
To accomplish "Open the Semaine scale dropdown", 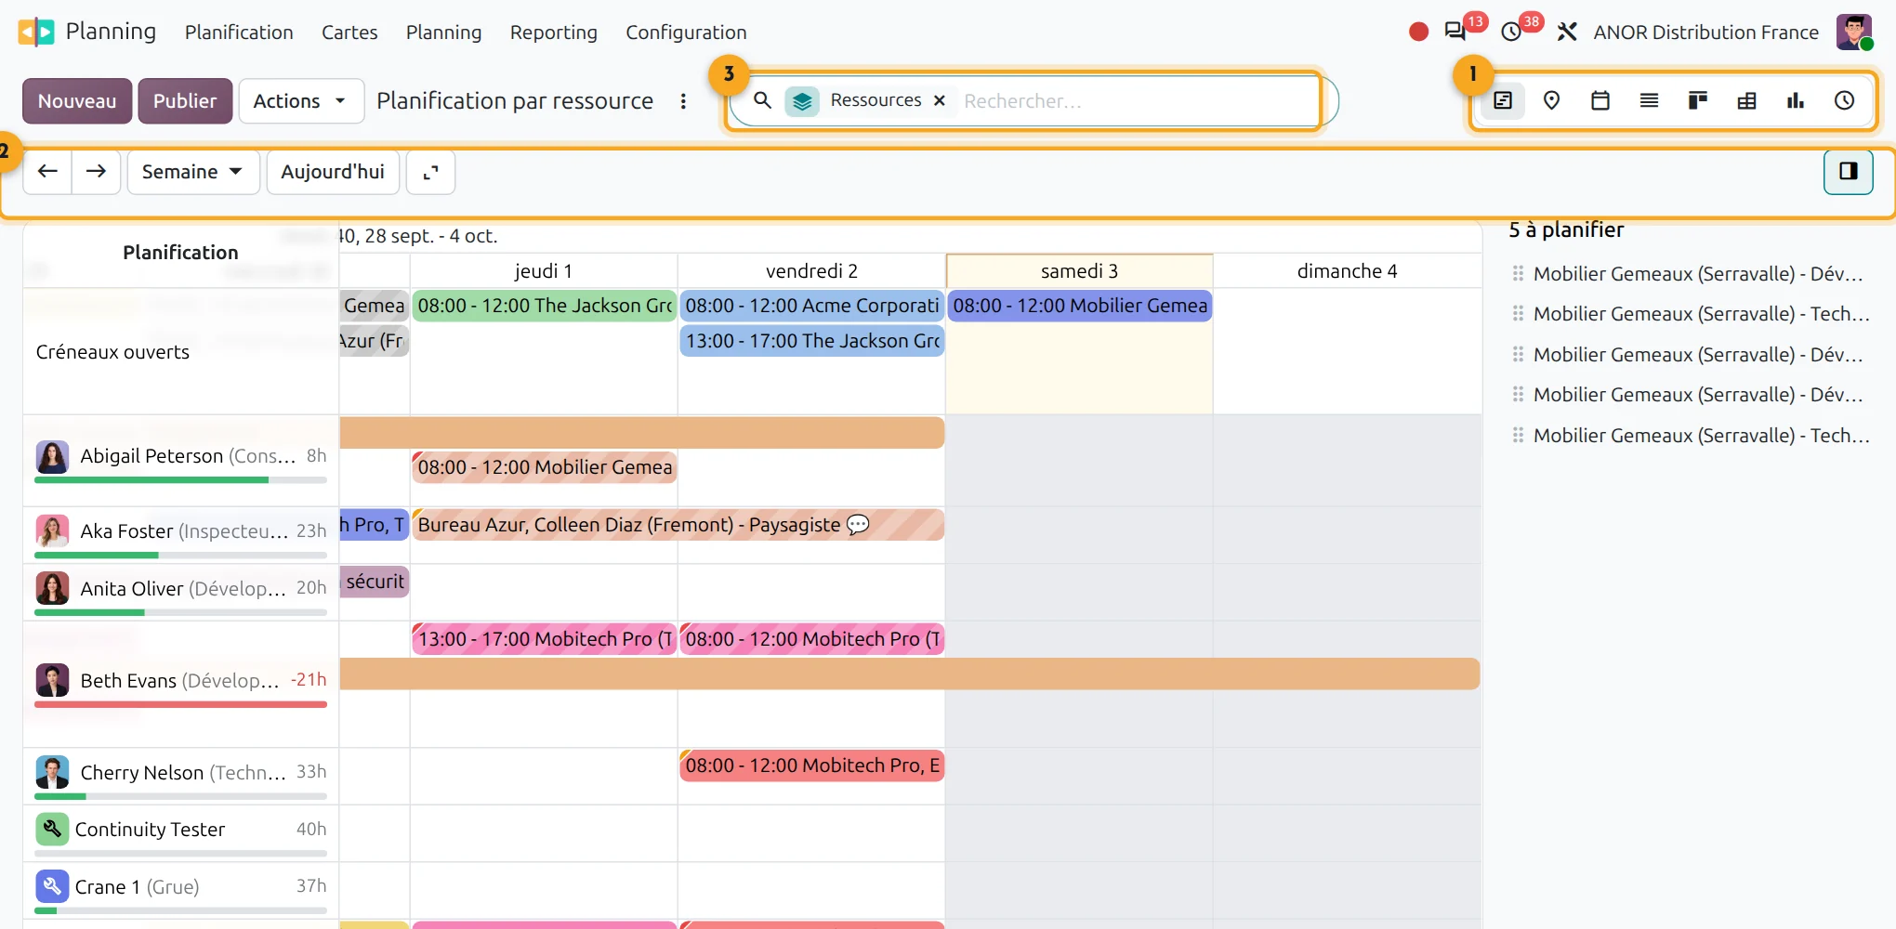I will click(x=193, y=172).
